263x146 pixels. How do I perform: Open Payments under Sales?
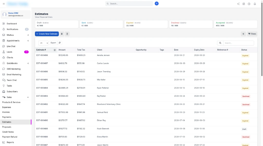pyautogui.click(x=7, y=117)
